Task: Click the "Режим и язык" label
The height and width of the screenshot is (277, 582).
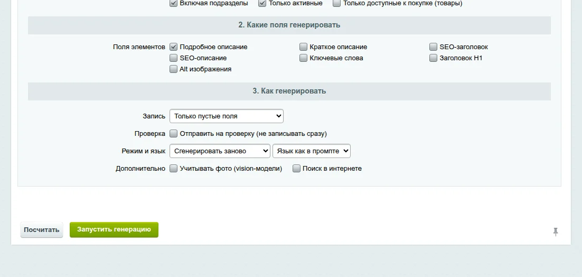Action: (143, 151)
